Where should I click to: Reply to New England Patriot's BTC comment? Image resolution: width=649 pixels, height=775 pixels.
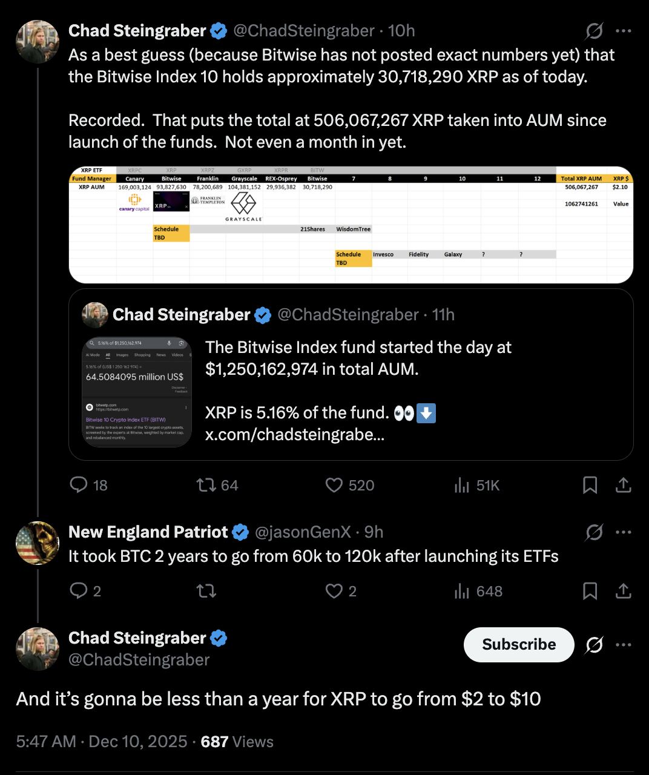[x=79, y=591]
